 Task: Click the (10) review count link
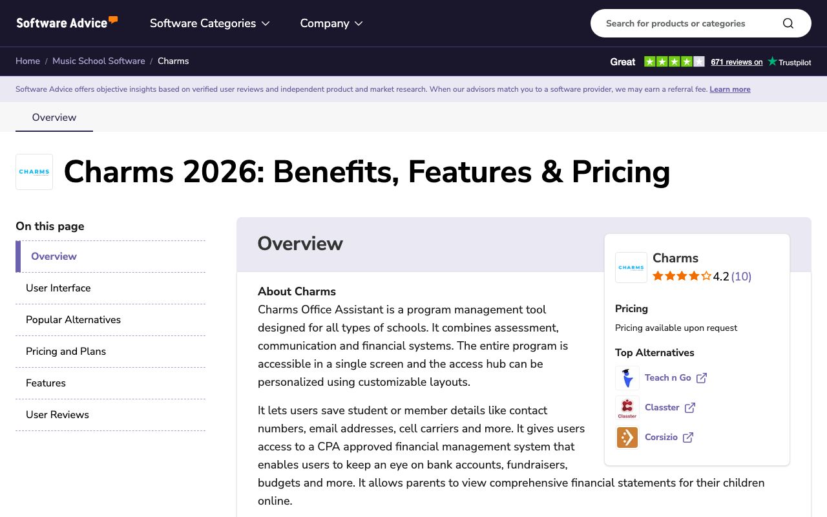(741, 277)
